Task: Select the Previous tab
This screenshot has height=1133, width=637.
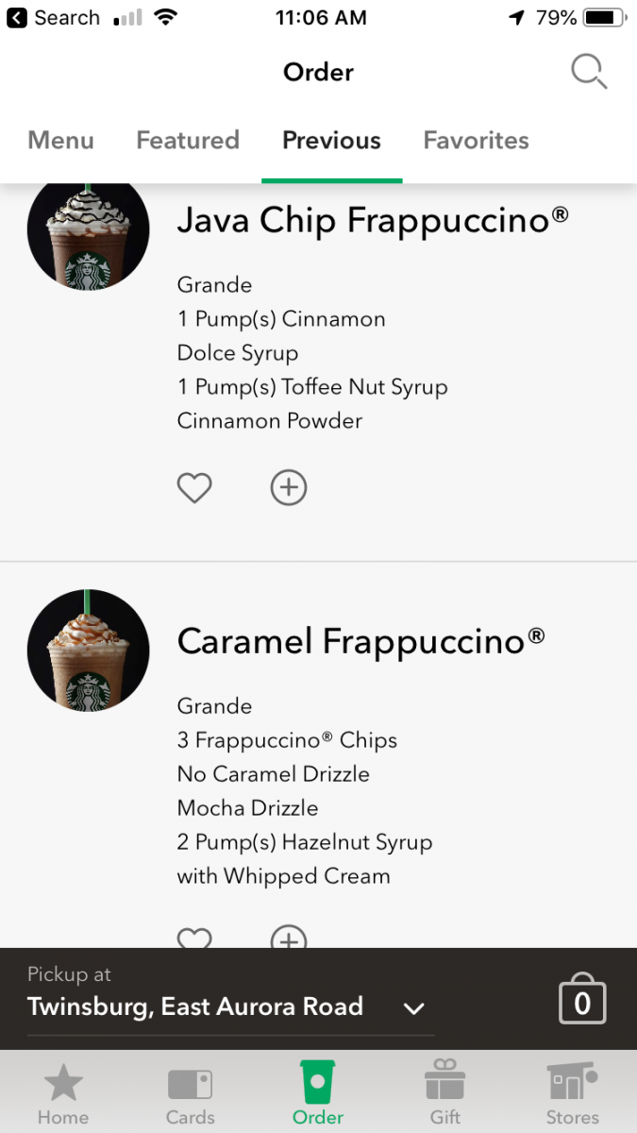Action: click(x=331, y=141)
